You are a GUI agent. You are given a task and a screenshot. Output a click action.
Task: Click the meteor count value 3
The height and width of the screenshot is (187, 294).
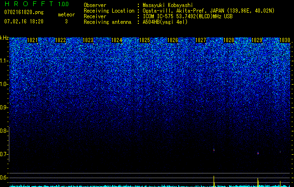(66, 22)
